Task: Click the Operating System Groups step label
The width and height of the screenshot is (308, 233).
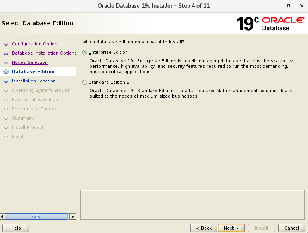Action: pos(41,90)
